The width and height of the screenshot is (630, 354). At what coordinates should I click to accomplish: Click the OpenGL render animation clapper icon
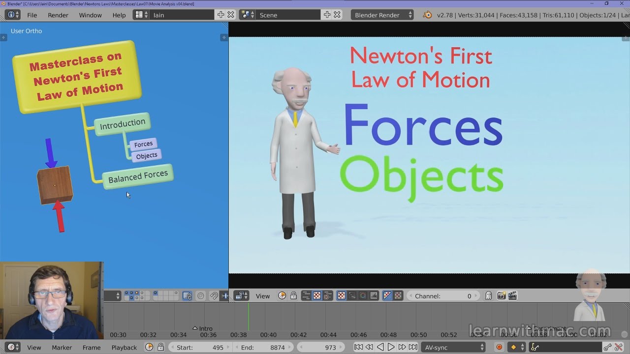tap(512, 296)
